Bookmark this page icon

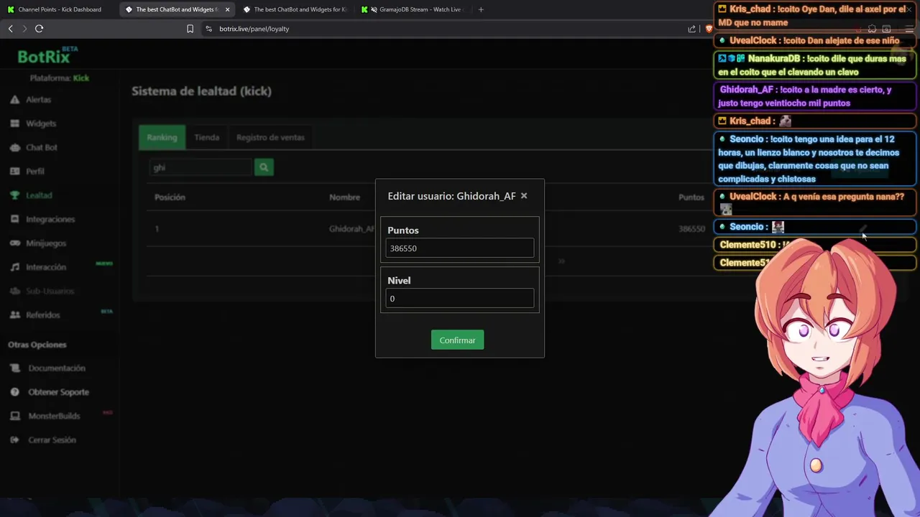(x=190, y=29)
